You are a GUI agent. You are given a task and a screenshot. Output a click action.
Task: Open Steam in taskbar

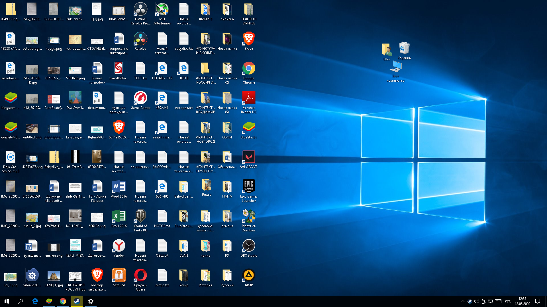pyautogui.click(x=77, y=301)
